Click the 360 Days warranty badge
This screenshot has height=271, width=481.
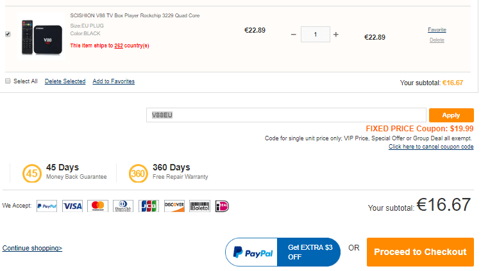[138, 173]
